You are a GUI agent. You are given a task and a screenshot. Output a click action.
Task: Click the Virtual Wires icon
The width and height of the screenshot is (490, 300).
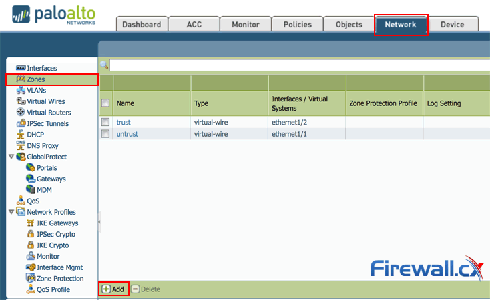point(21,101)
